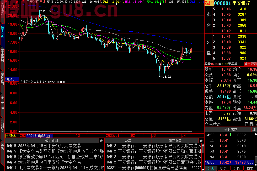Click the selected date label 2021/10/08[五]
257x171 pixels.
tap(39, 136)
